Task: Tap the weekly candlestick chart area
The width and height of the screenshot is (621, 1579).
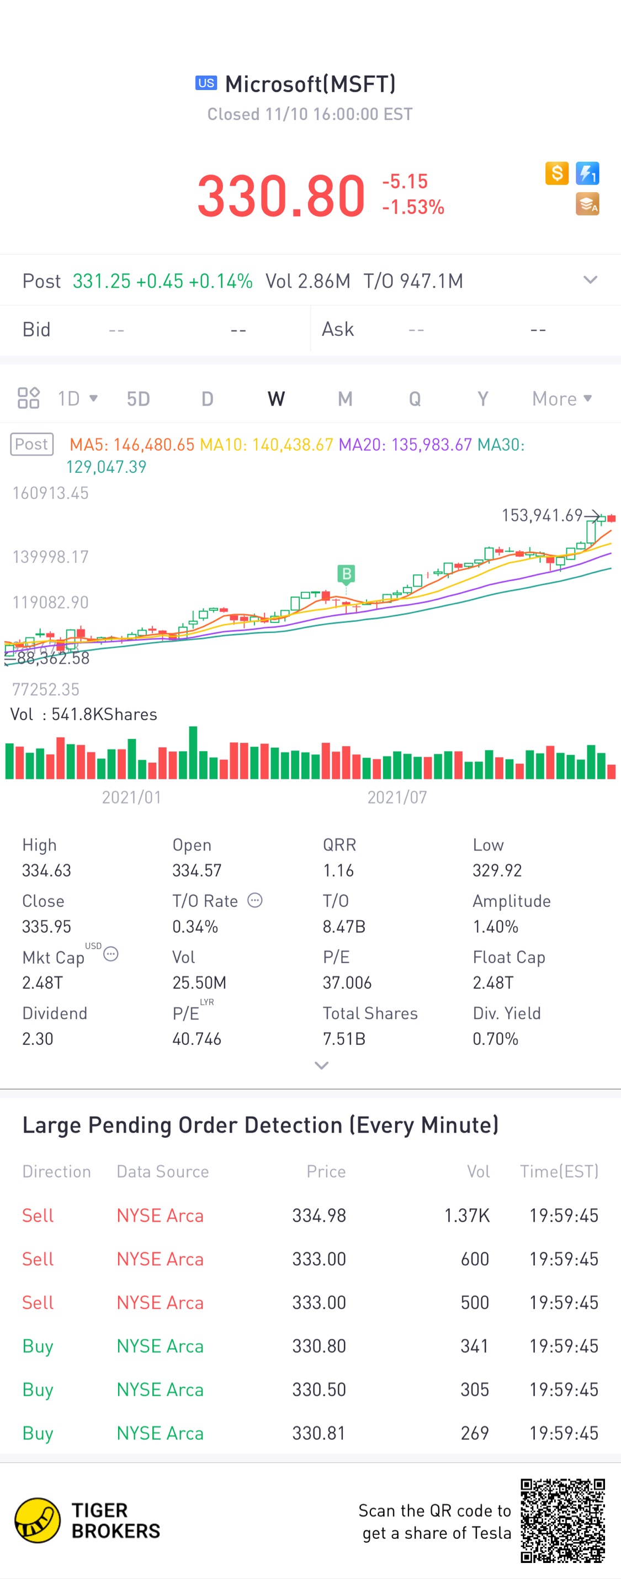Action: (x=310, y=592)
